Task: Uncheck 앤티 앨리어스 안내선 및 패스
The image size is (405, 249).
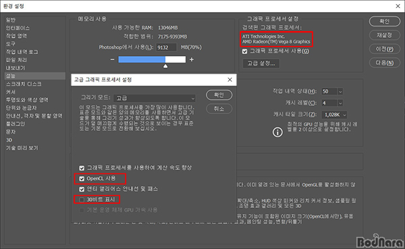Action: (x=82, y=190)
